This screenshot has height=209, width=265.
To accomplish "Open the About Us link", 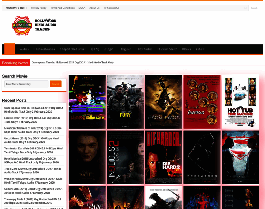I will point(94,8).
